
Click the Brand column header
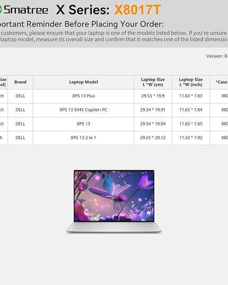(20, 82)
